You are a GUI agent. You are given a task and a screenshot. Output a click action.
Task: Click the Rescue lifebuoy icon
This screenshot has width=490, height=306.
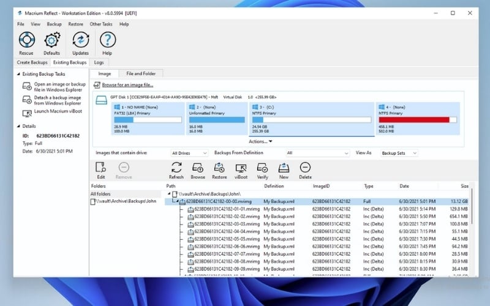pos(26,40)
